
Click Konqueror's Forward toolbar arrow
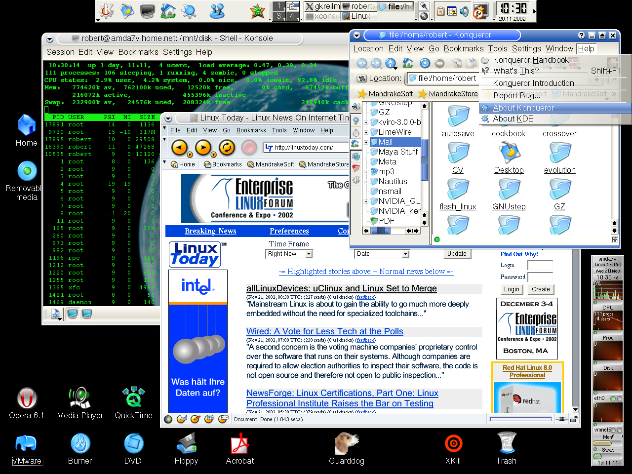pos(376,63)
